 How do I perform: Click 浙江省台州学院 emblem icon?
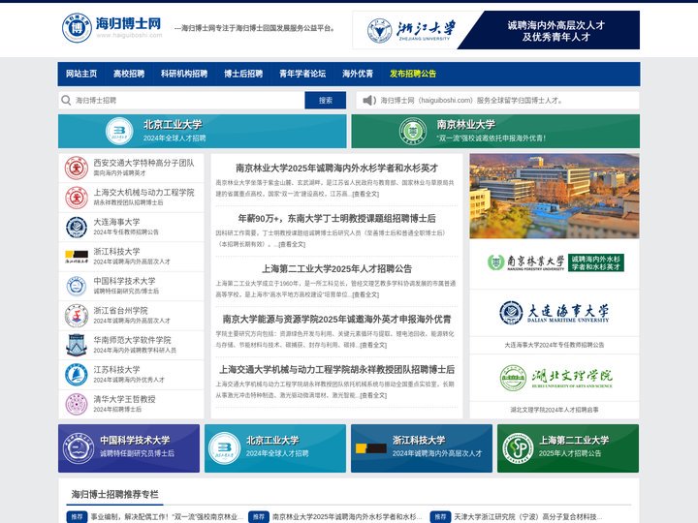pyautogui.click(x=77, y=316)
